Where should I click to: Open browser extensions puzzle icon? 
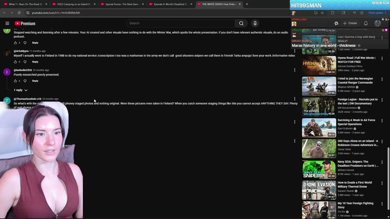click(x=333, y=13)
